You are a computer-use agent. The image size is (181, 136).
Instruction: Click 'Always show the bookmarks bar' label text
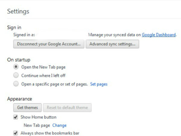(x=50, y=133)
